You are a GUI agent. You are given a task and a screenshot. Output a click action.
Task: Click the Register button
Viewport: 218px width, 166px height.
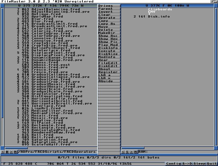109,72
